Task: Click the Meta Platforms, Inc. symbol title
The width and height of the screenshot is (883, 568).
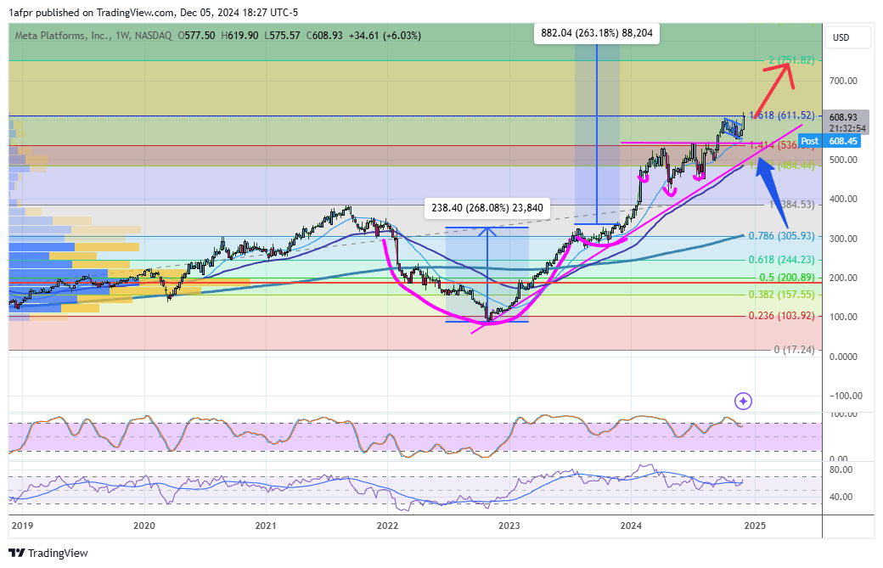Action: pyautogui.click(x=63, y=36)
